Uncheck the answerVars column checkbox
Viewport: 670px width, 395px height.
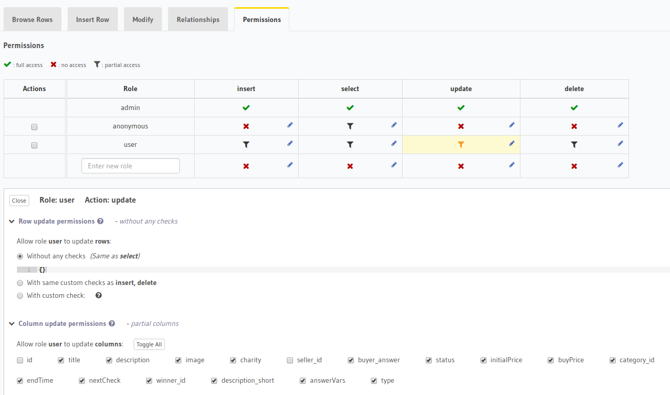pyautogui.click(x=303, y=381)
